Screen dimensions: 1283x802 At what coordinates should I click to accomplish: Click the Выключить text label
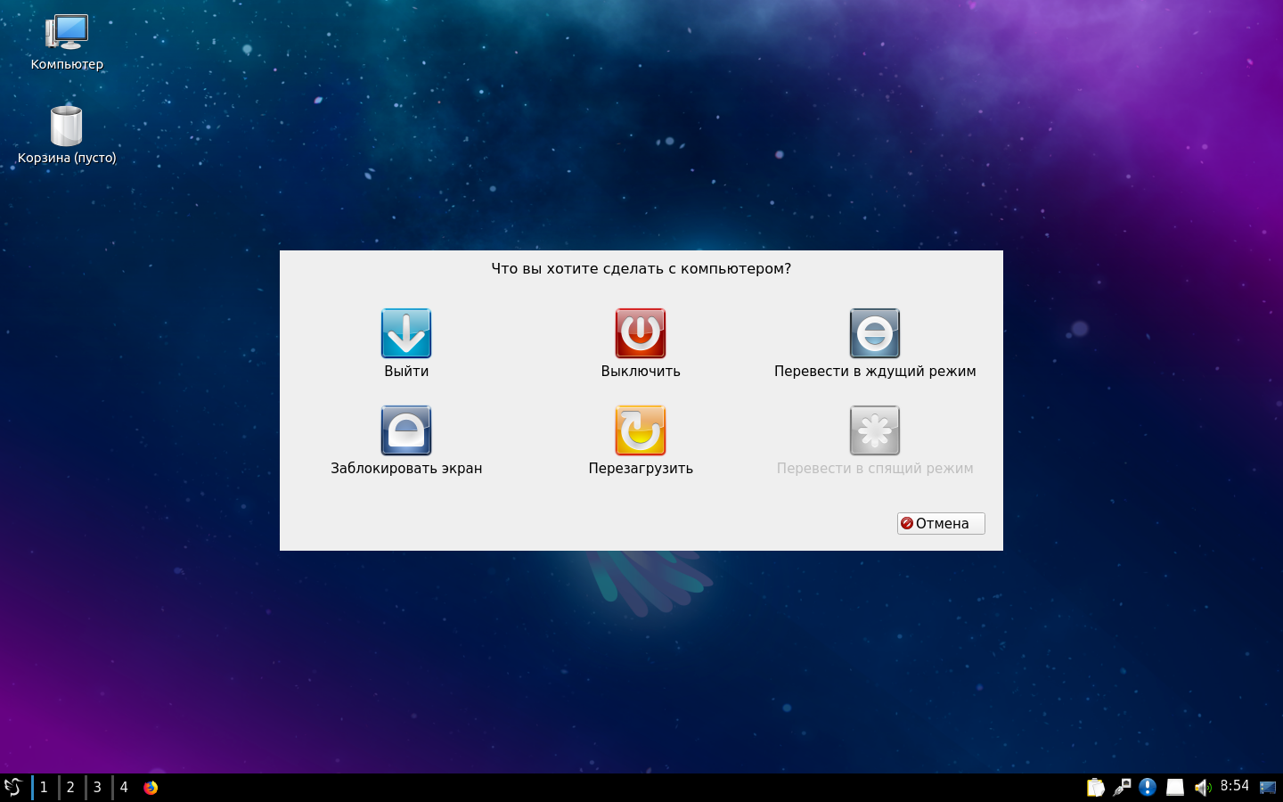coord(640,372)
